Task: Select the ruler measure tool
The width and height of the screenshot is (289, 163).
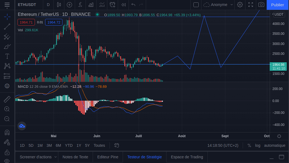Action: tap(7, 99)
